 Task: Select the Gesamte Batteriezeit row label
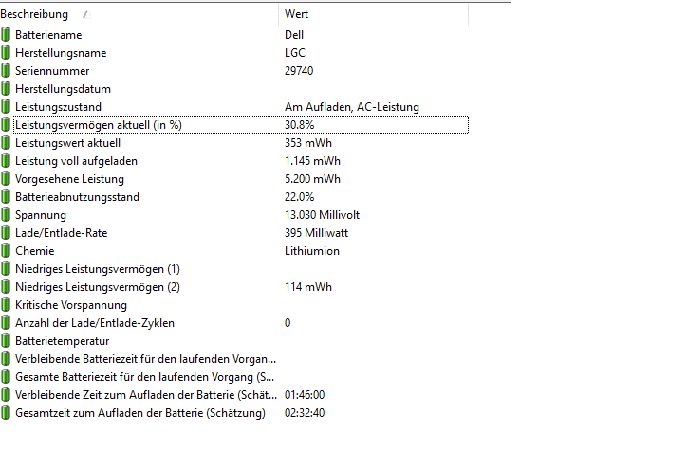[144, 377]
